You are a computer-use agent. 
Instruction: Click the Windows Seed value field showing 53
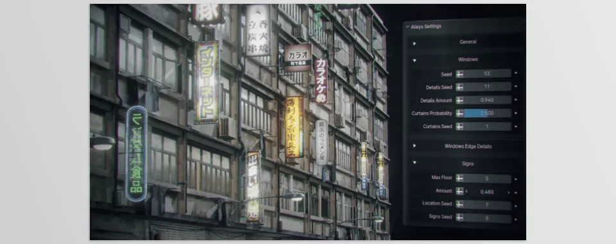[x=487, y=74]
